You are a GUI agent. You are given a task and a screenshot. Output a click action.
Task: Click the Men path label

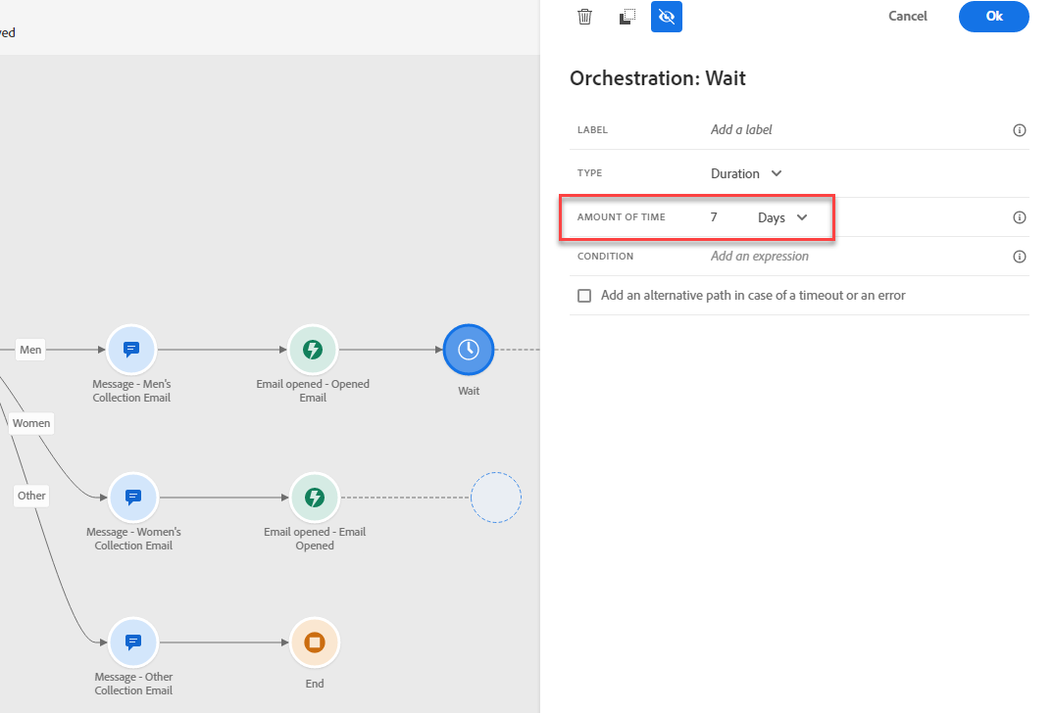tap(30, 350)
